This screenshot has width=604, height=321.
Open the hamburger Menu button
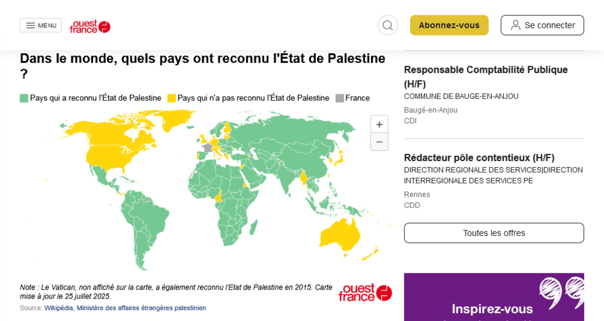(40, 25)
